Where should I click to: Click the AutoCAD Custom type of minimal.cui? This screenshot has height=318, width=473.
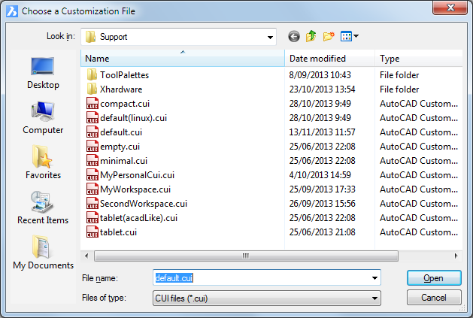tap(419, 161)
